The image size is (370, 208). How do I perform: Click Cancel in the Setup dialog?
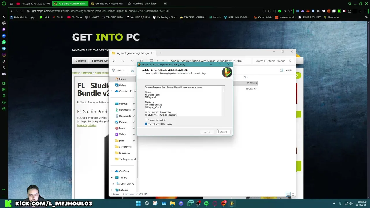tap(223, 132)
